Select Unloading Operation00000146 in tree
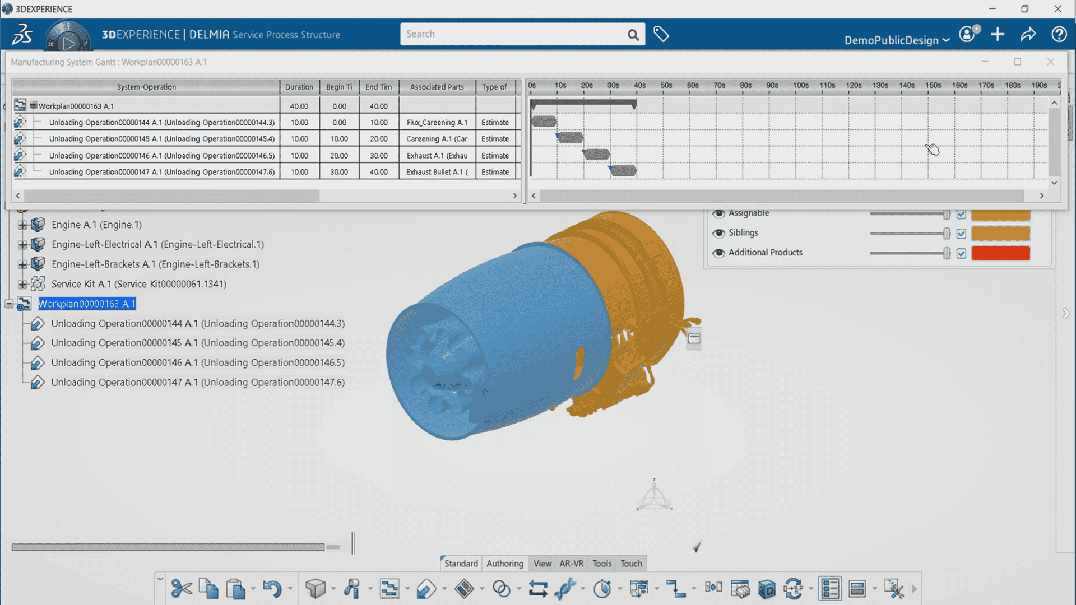Screen dimensions: 1076x605 pyautogui.click(x=197, y=362)
